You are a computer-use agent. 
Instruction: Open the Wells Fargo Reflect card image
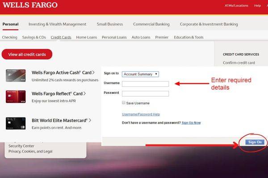pyautogui.click(x=16, y=97)
